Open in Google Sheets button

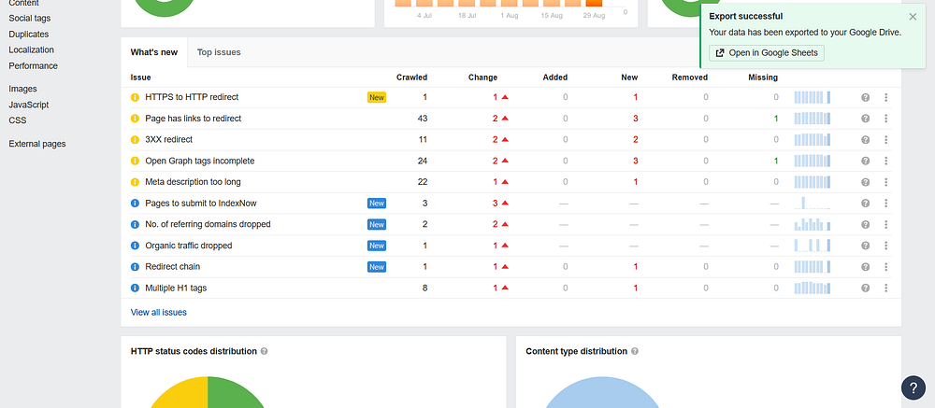[767, 53]
